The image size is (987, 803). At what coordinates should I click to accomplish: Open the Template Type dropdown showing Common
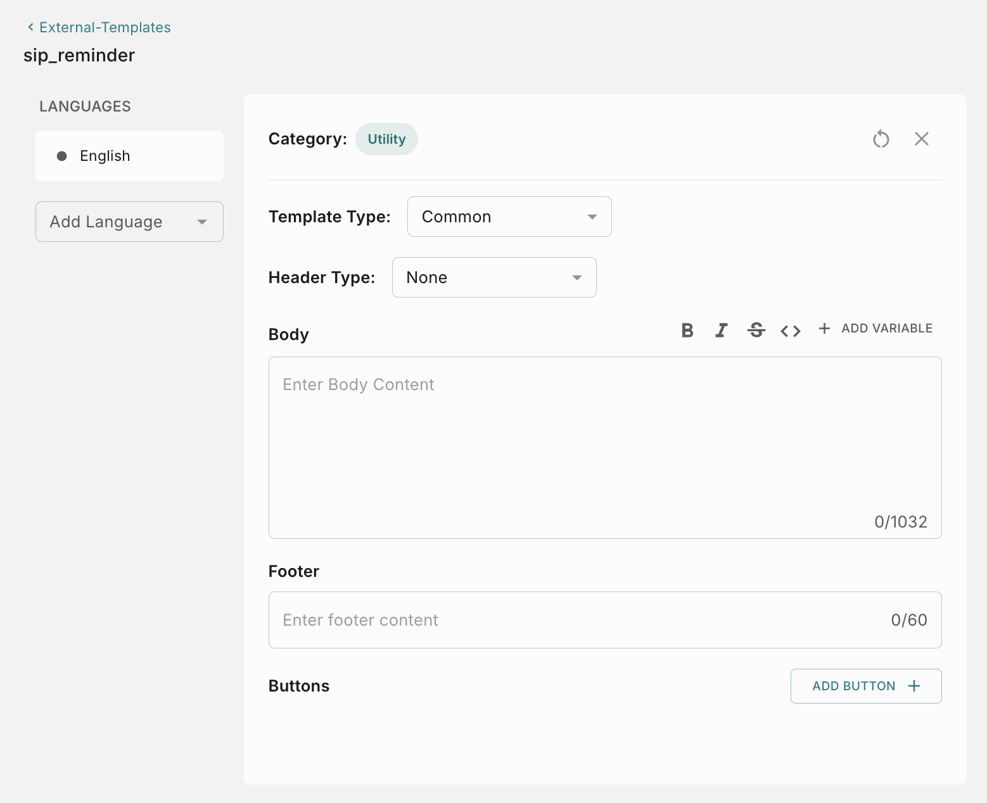click(509, 216)
